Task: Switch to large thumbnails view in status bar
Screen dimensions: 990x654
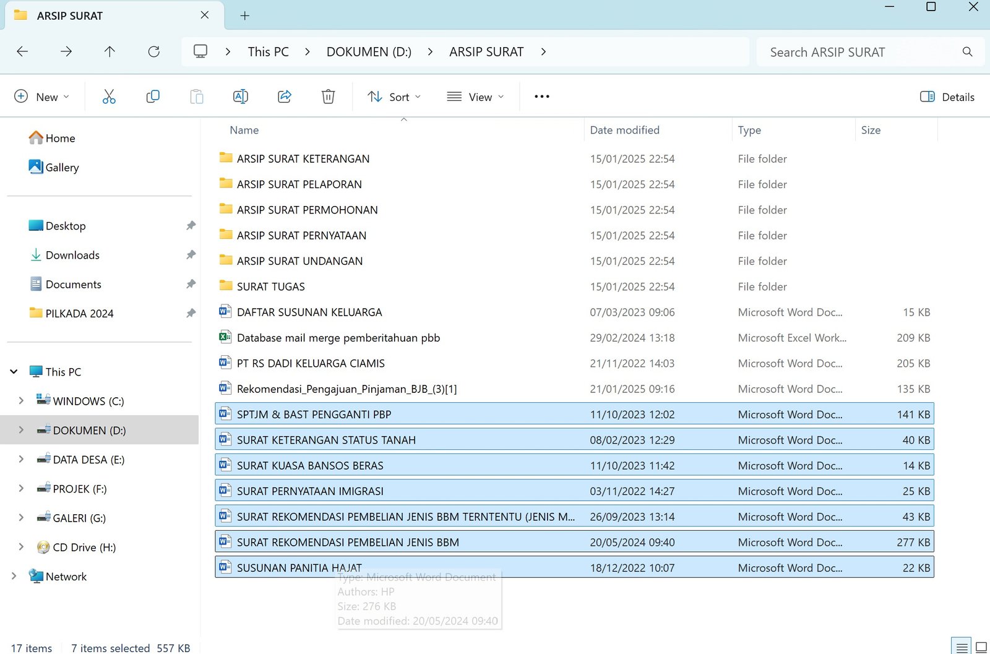Action: pos(981,647)
